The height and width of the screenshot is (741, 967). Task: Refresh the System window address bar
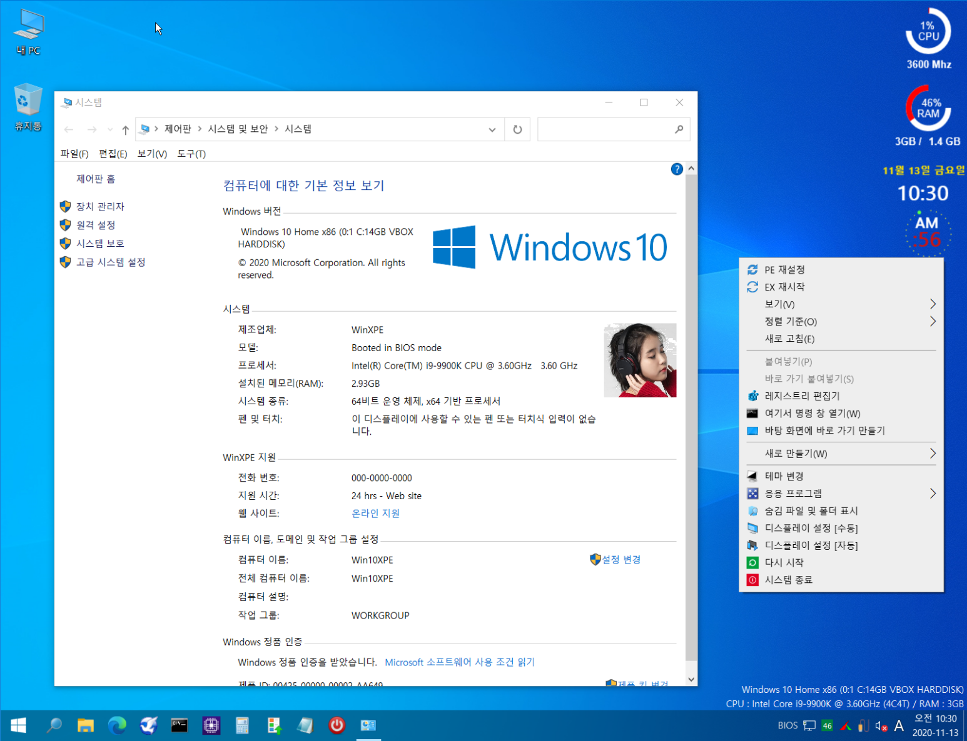tap(517, 129)
